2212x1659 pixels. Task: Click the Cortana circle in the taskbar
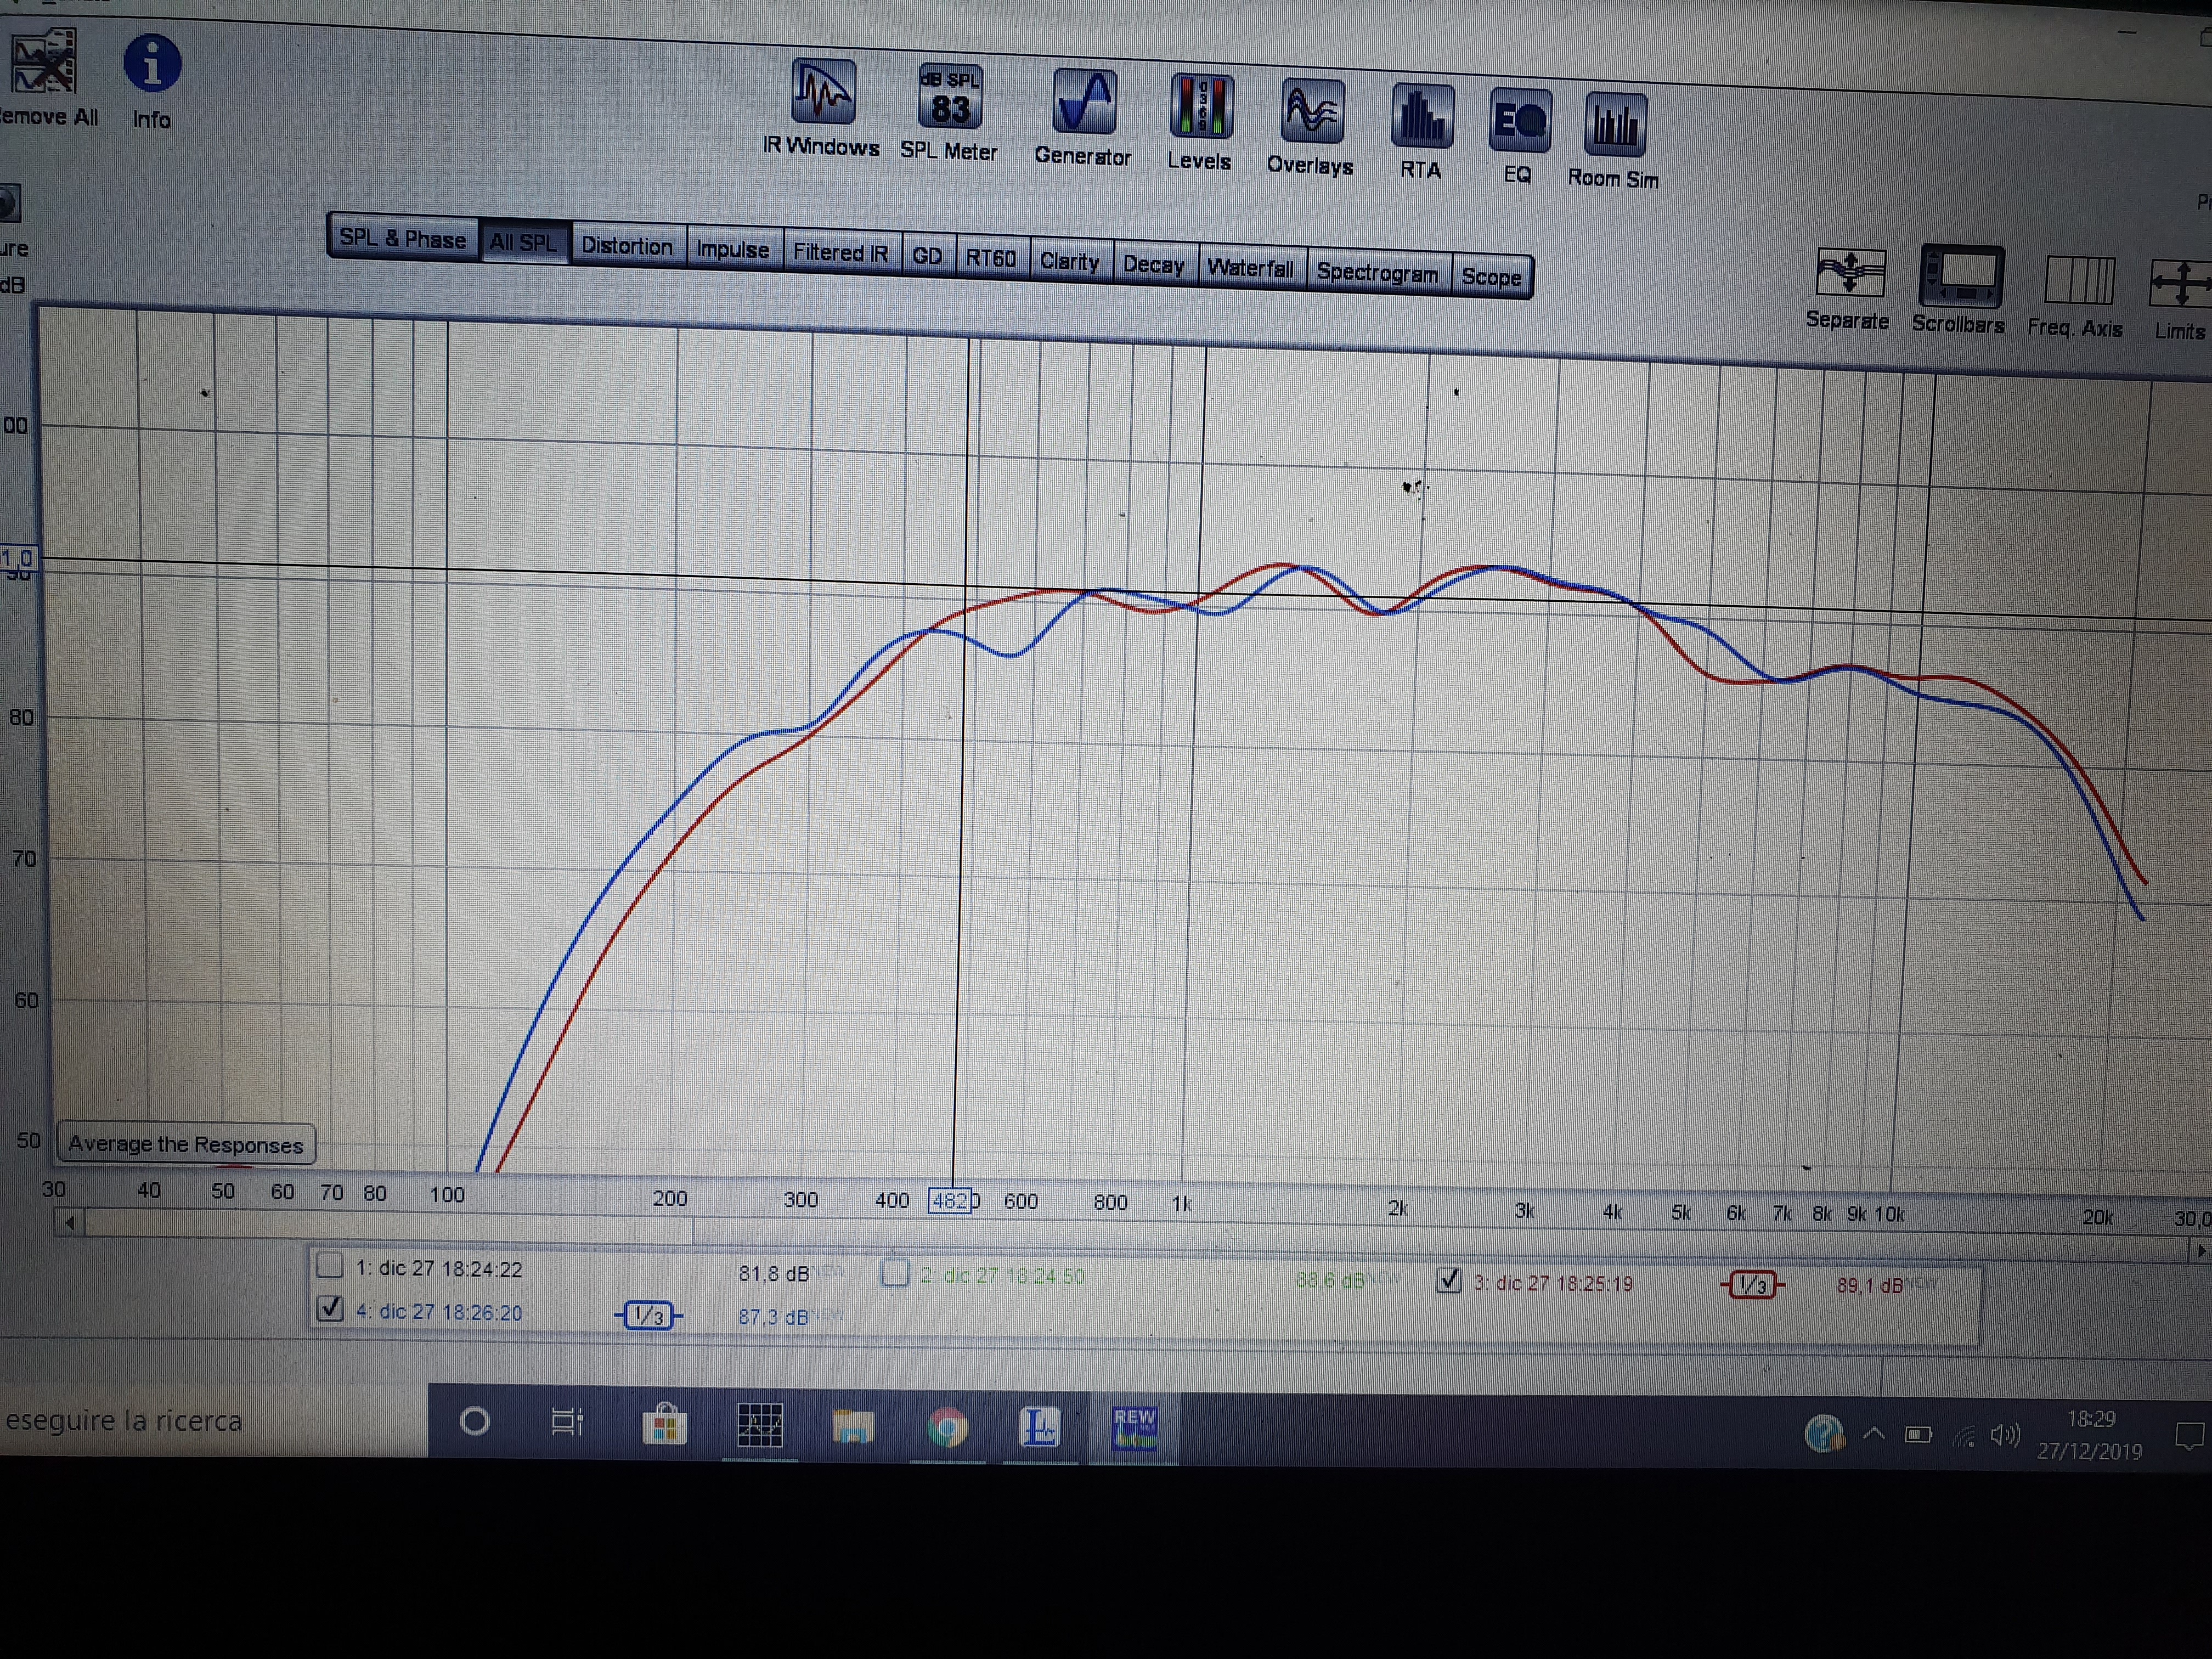(475, 1421)
